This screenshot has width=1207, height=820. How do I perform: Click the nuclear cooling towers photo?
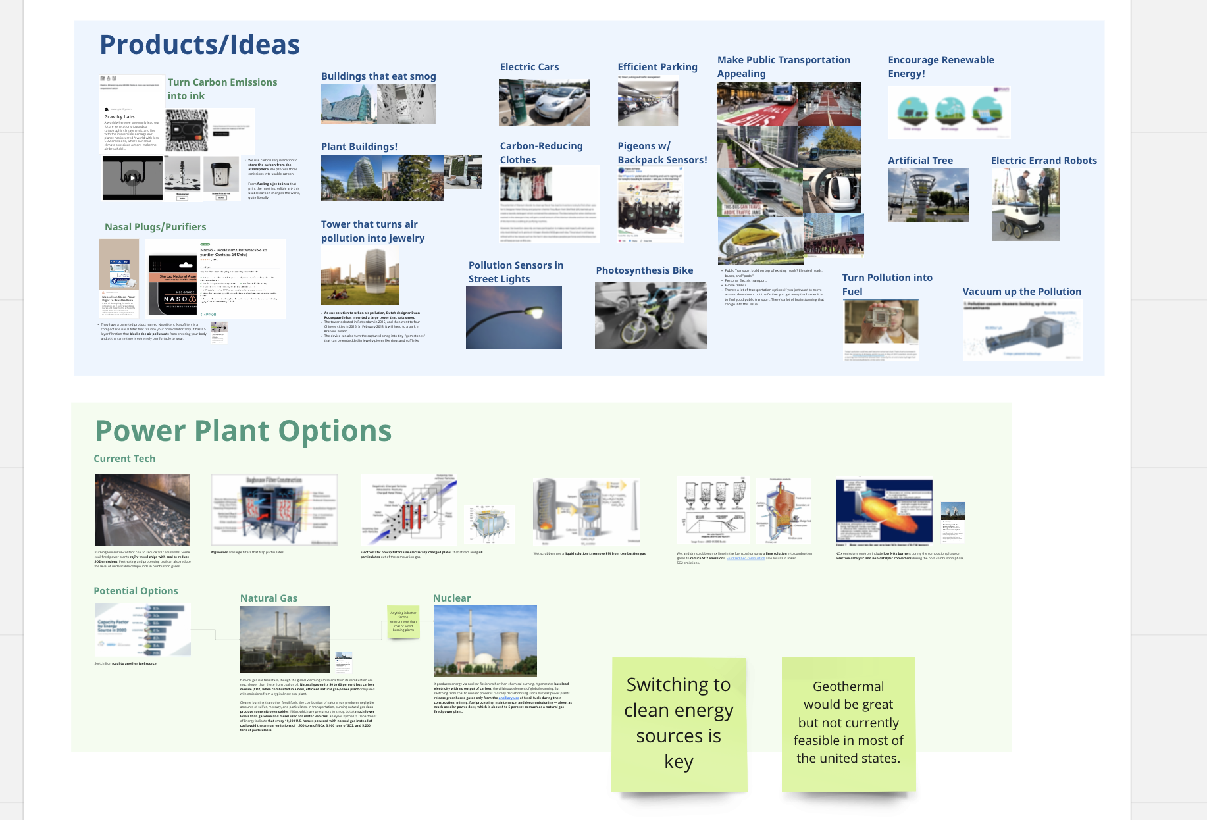point(485,641)
